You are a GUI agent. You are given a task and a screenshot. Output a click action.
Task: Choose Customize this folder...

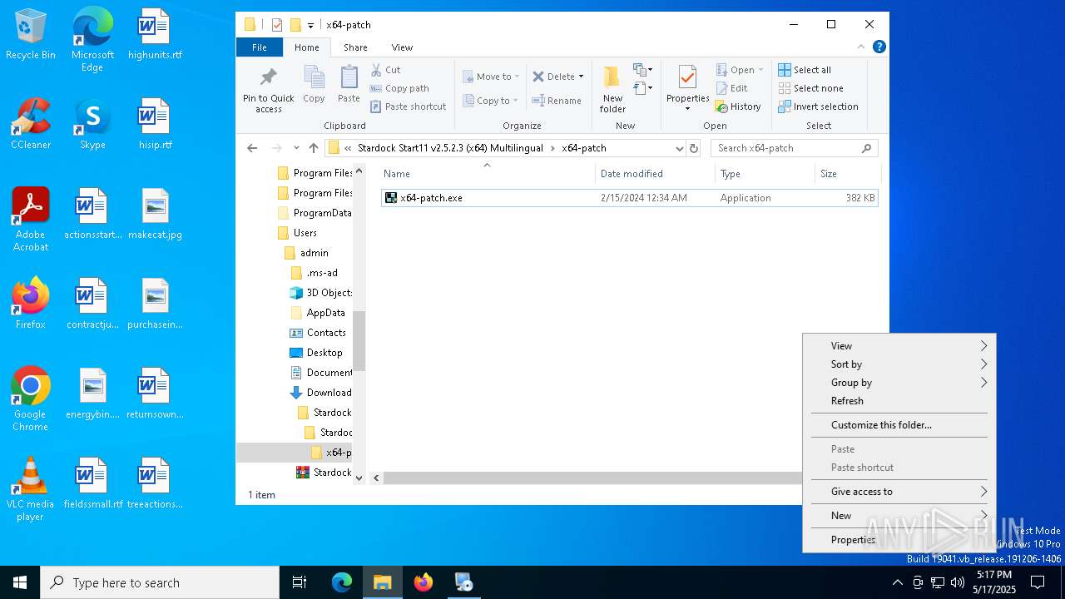[x=899, y=425]
